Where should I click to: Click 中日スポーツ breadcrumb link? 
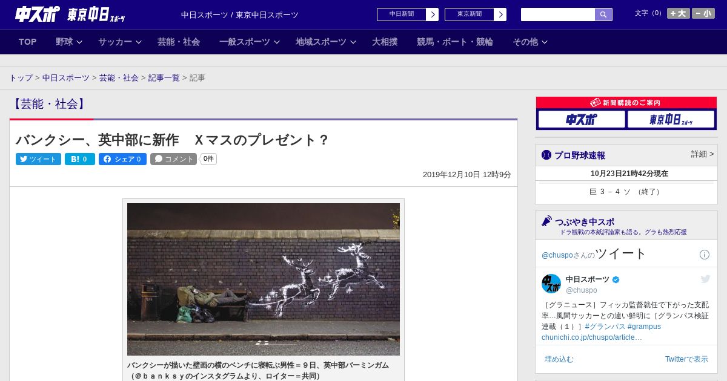coord(66,78)
